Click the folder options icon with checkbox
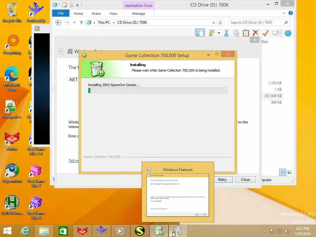The image size is (316, 237). pos(212,33)
